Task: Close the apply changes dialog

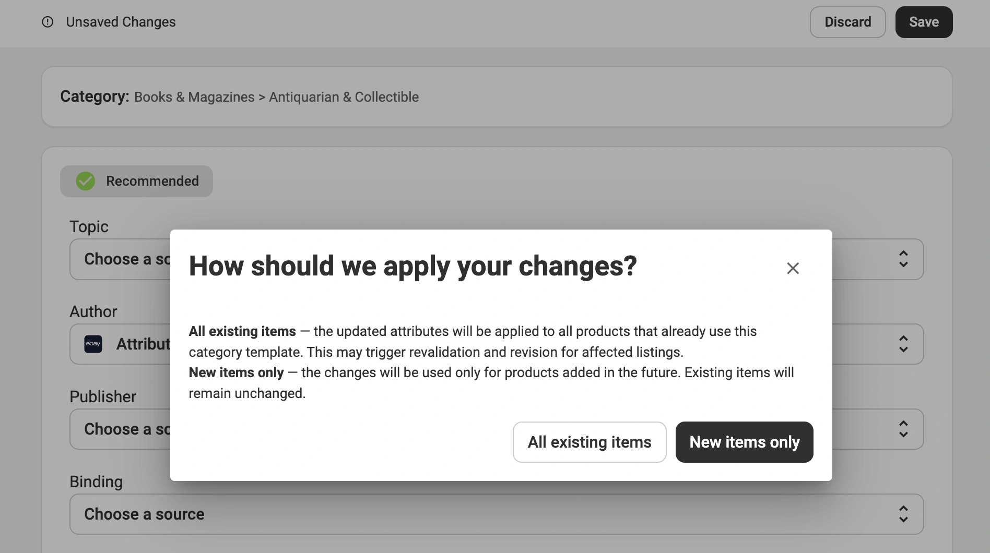Action: [x=793, y=268]
